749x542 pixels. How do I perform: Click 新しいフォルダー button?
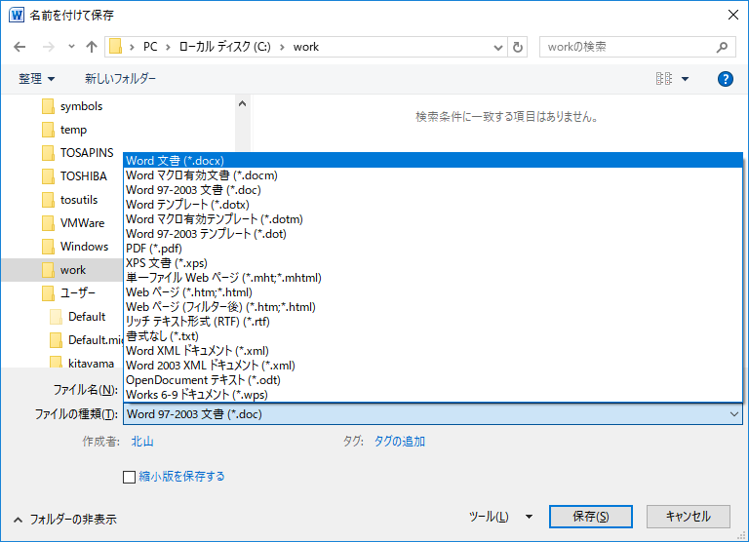click(120, 78)
